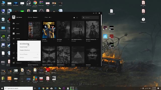Open the options dots next to Conarium
161x90 pixels.
(x=98, y=65)
